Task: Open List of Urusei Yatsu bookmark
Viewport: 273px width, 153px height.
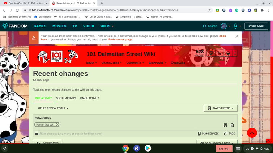Action: (98, 17)
